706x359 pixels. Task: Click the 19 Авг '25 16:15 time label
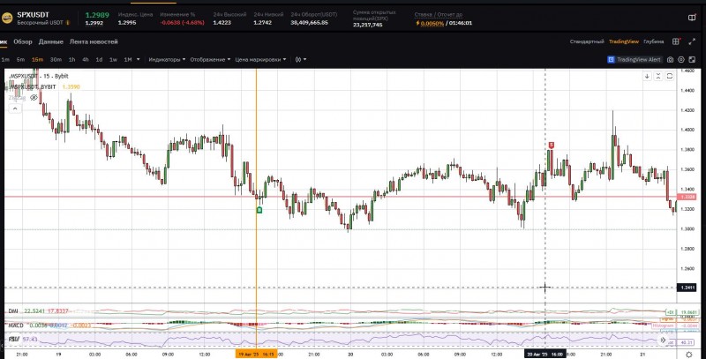coord(256,355)
